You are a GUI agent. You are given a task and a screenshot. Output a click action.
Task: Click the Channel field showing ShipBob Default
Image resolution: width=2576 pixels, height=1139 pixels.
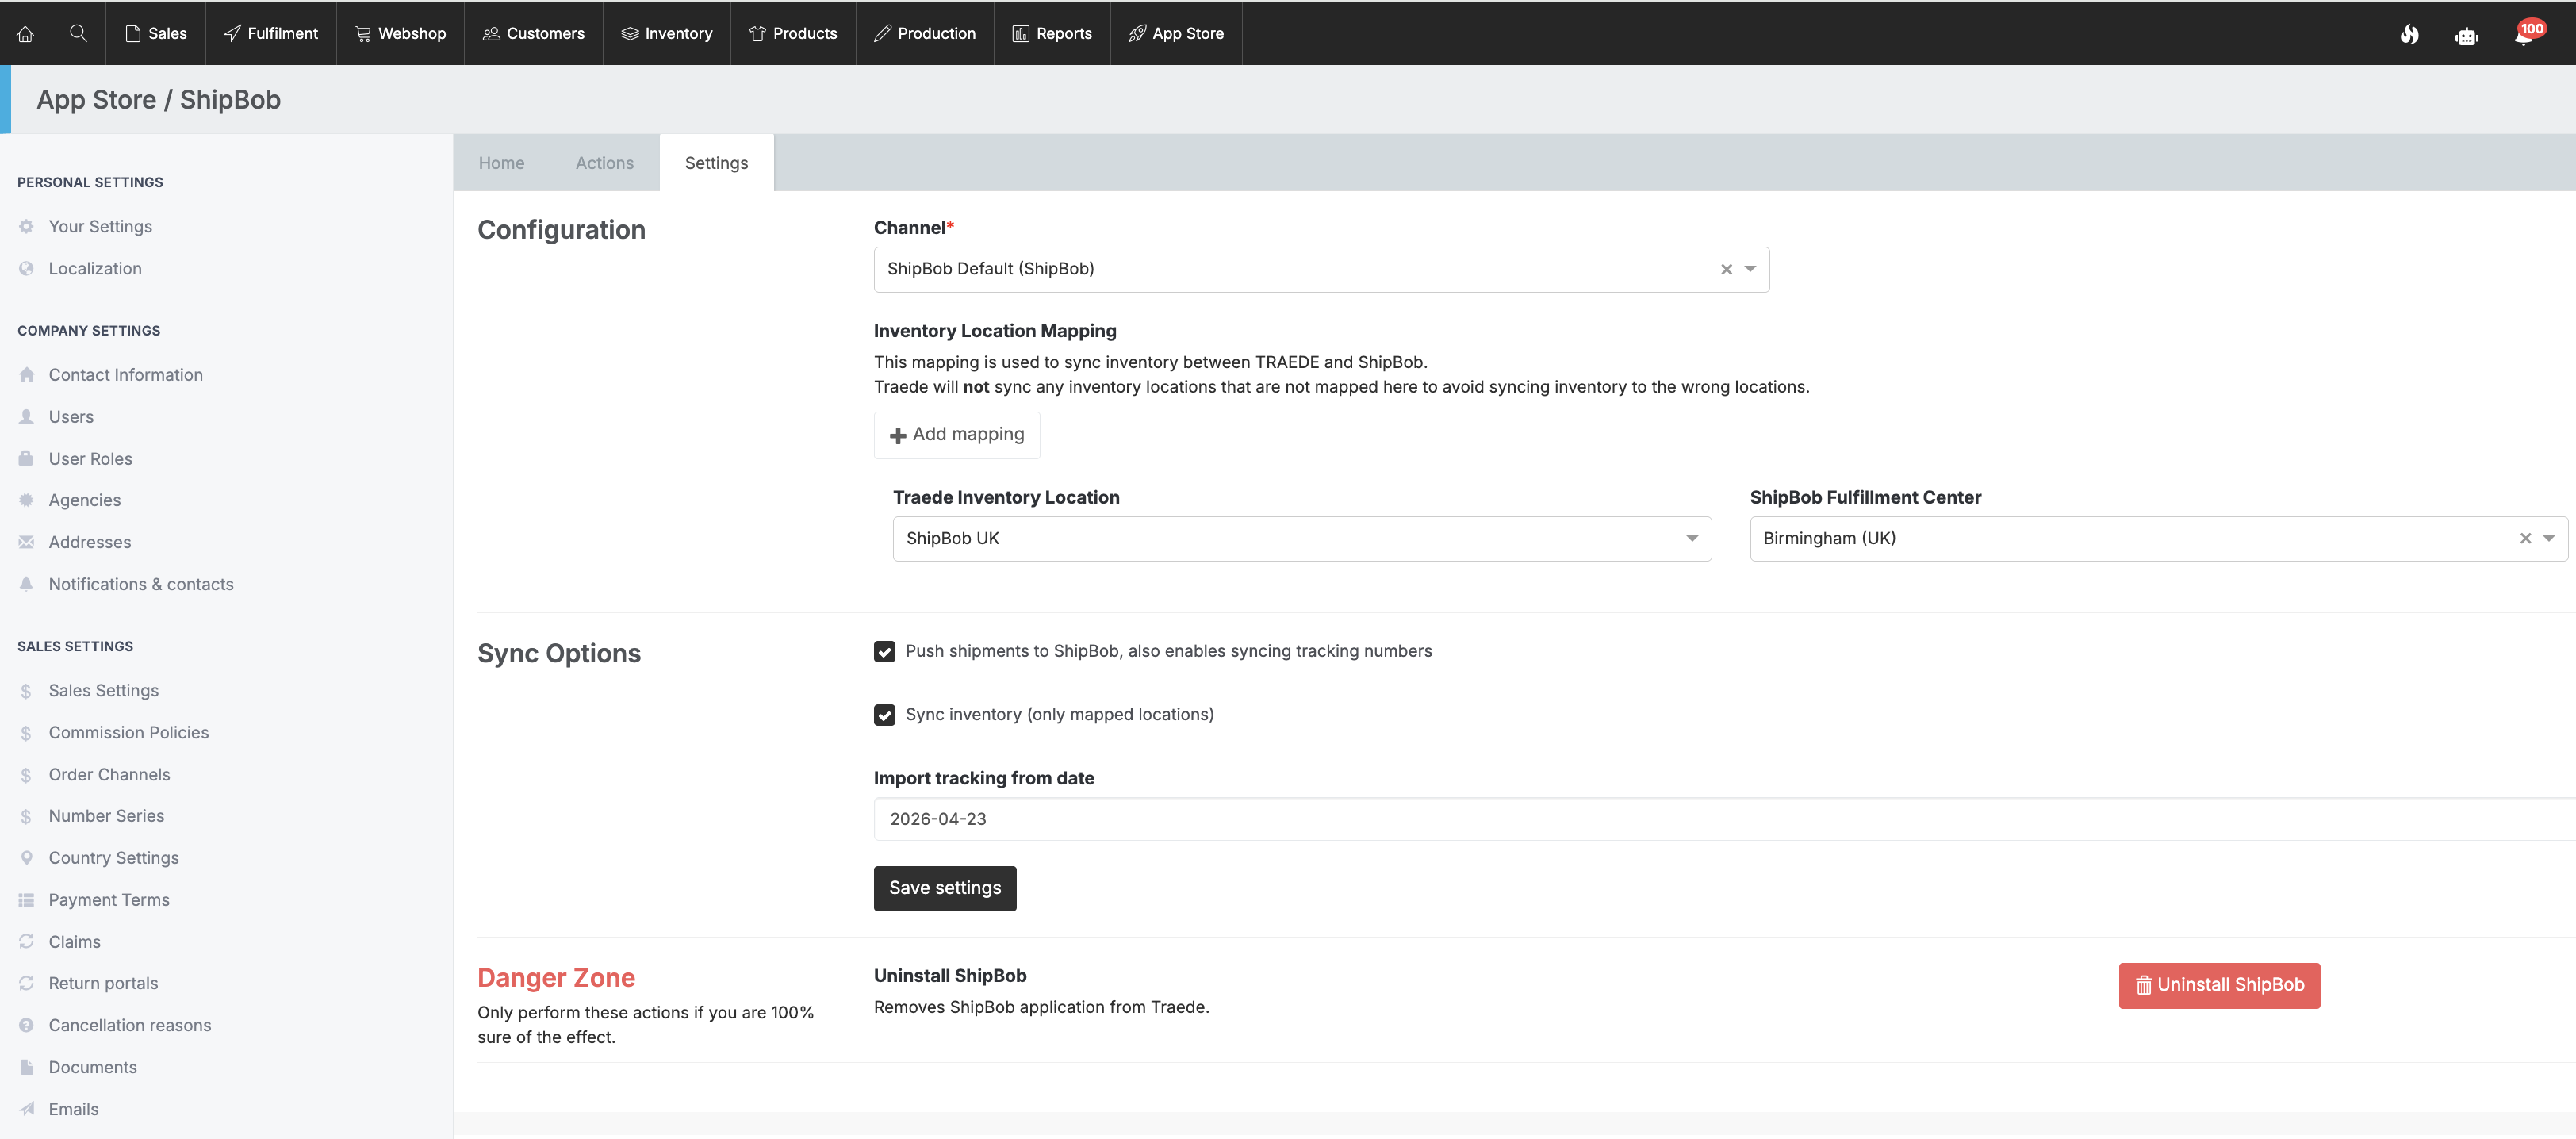click(1321, 270)
